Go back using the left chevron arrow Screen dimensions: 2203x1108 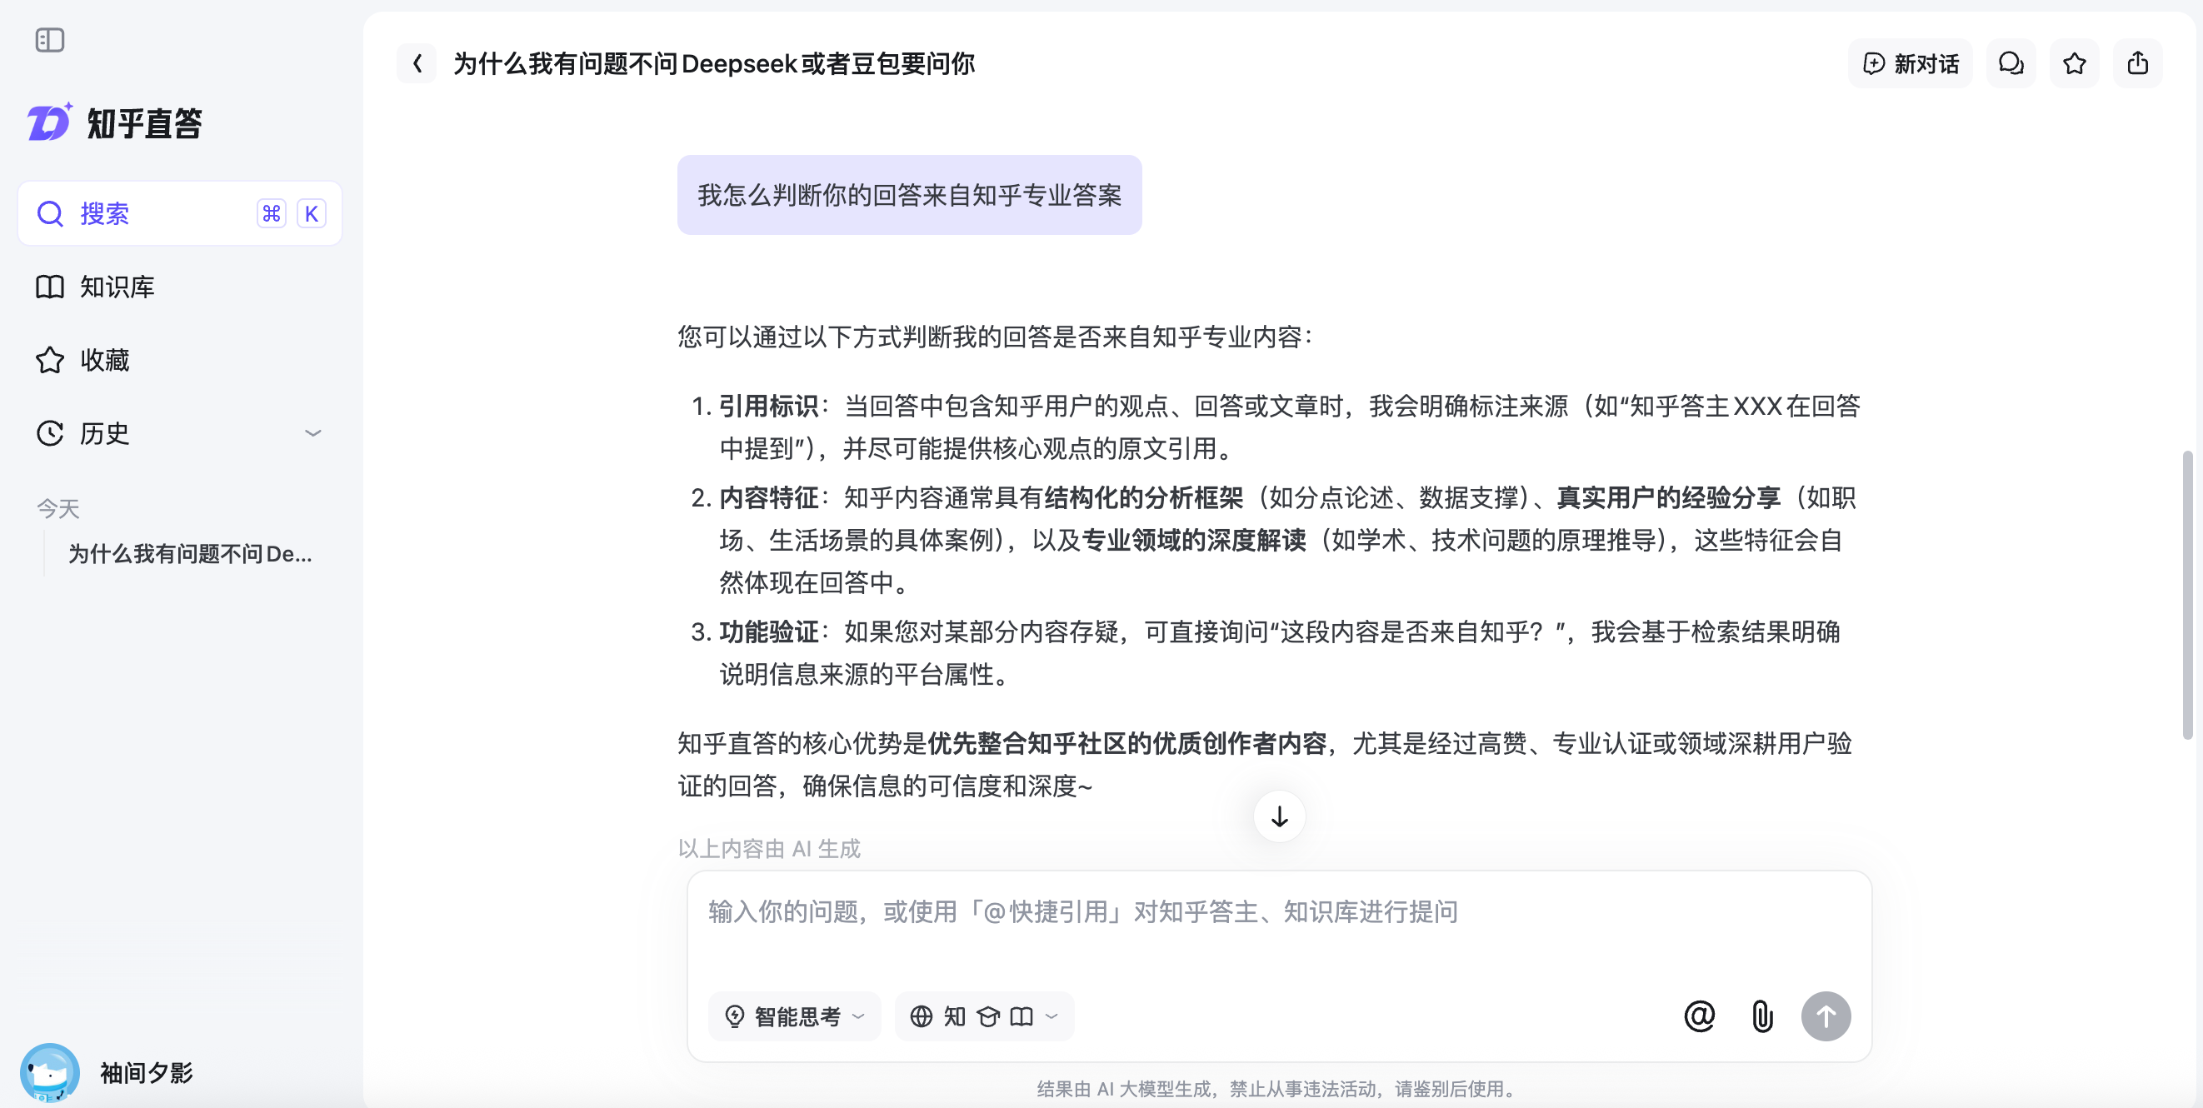click(418, 63)
